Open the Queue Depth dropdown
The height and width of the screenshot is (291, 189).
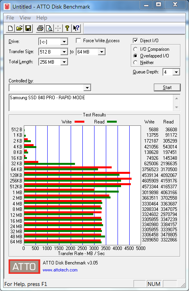[x=176, y=72]
